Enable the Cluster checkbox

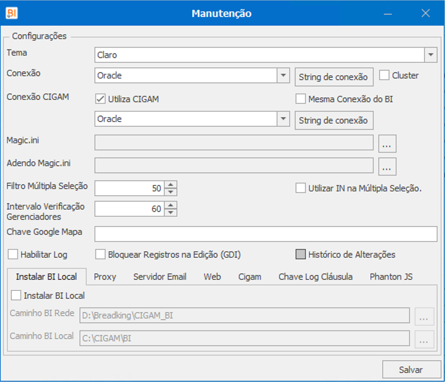385,75
